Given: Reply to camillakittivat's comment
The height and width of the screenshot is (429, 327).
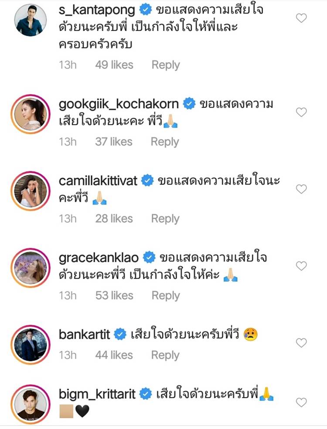Looking at the screenshot, I should point(165,218).
